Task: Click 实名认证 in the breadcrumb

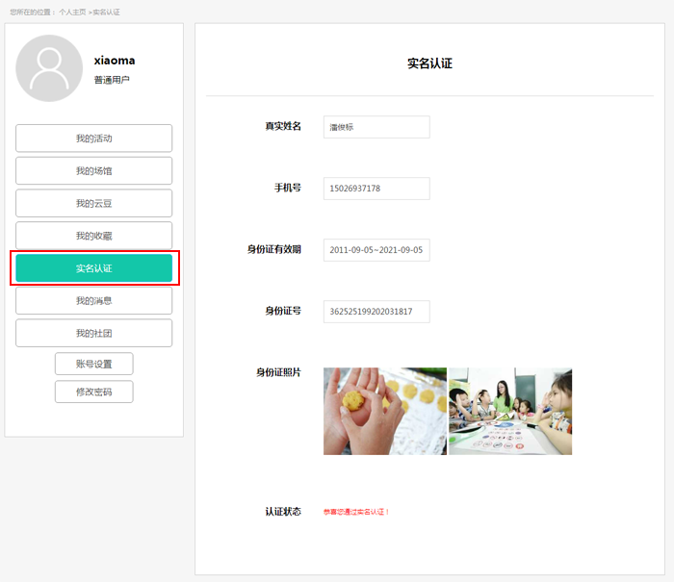Action: click(106, 12)
